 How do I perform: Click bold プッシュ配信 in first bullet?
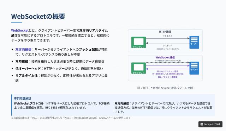(x=88, y=49)
